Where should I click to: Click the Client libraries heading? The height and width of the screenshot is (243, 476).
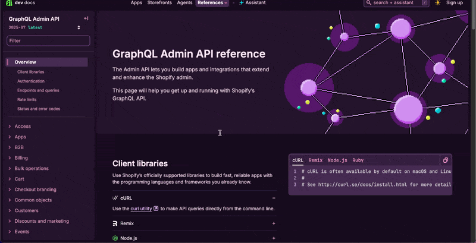click(x=140, y=163)
